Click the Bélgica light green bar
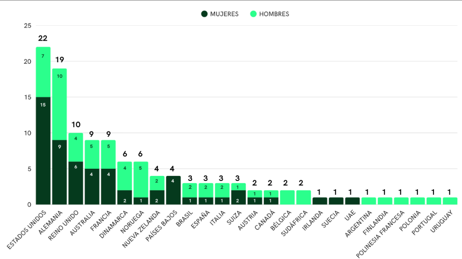This screenshot has width=462, height=259. pos(287,197)
